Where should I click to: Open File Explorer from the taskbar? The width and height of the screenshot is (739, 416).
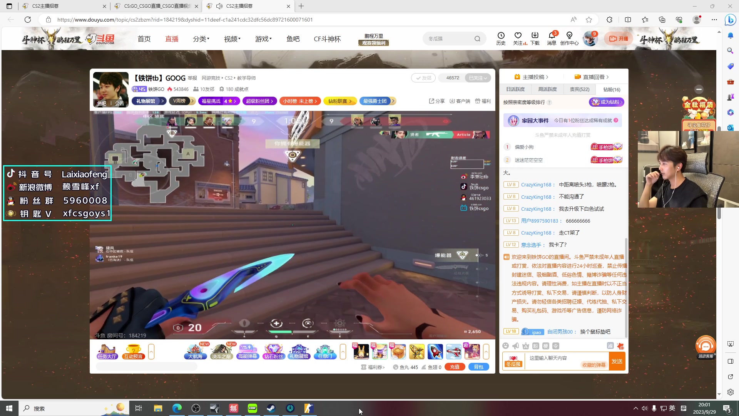pos(158,408)
